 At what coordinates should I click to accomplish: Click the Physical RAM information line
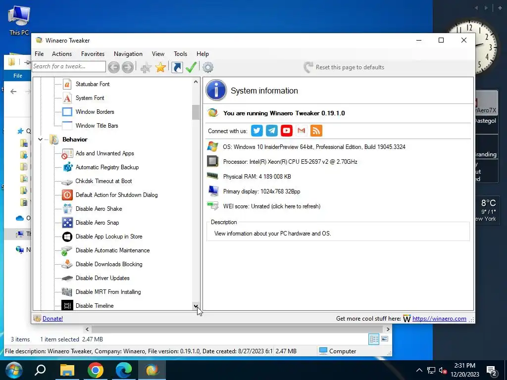[257, 177]
